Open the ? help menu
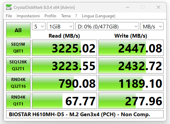This screenshot has width=170, height=124. point(76,16)
